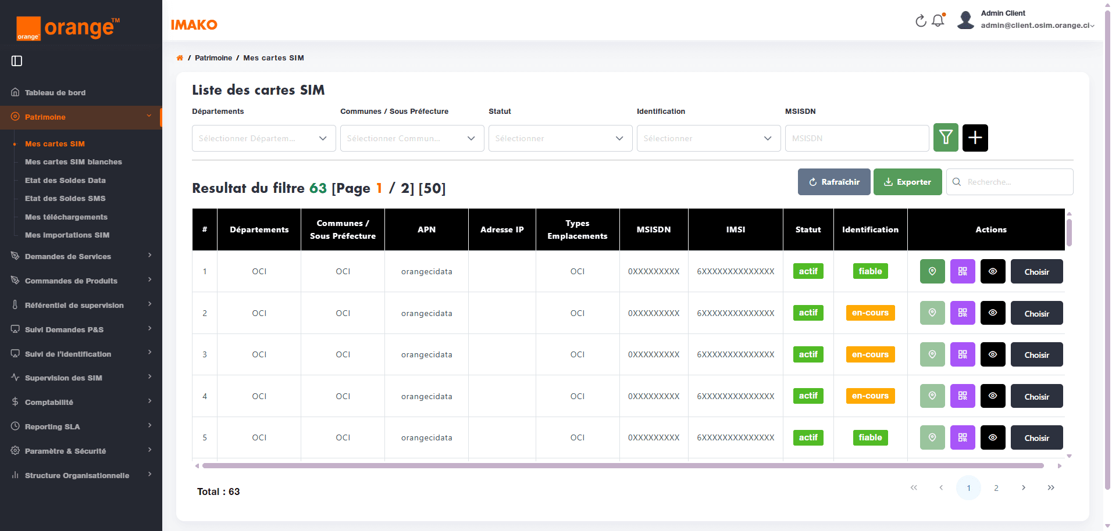Open the Identification filter dropdown
The width and height of the screenshot is (1112, 531).
coord(709,138)
